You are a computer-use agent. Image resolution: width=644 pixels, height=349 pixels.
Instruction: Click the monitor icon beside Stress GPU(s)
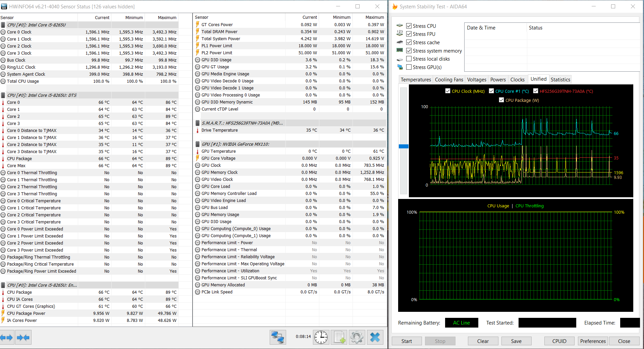pos(400,67)
